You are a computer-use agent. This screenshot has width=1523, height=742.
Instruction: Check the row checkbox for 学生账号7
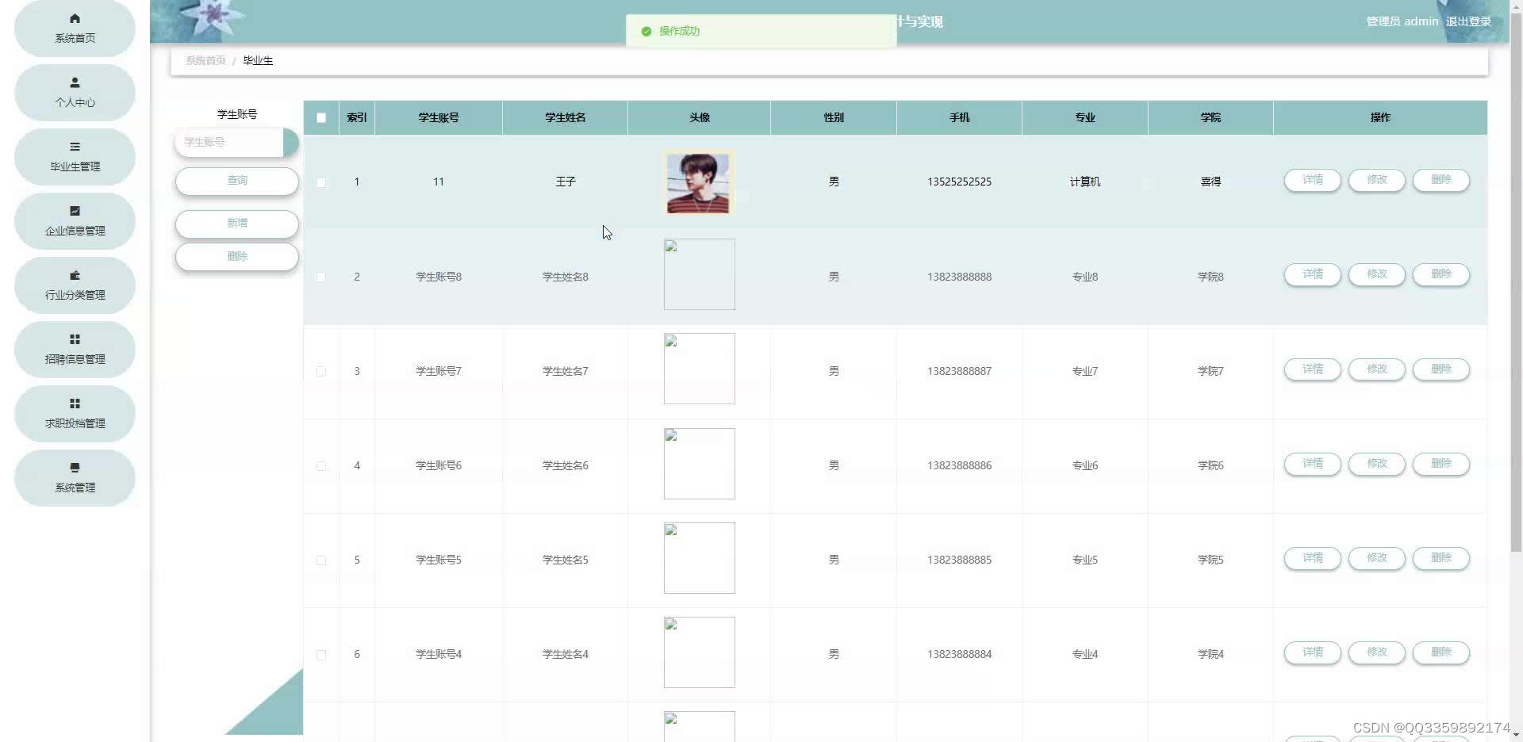[x=321, y=371]
